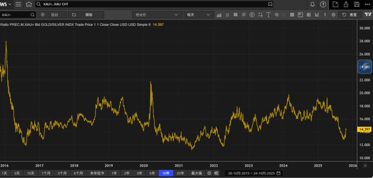Viewport: 373px width, 178px height.
Task: Select the 1年 time range
Action: (114, 173)
